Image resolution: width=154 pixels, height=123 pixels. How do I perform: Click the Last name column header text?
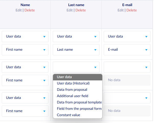[76, 5]
